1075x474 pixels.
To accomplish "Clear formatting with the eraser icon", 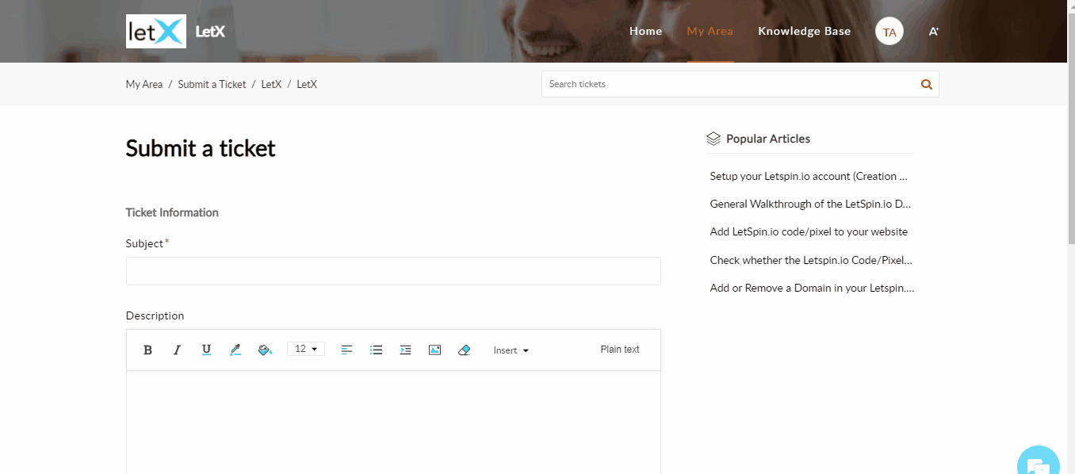I will 465,350.
